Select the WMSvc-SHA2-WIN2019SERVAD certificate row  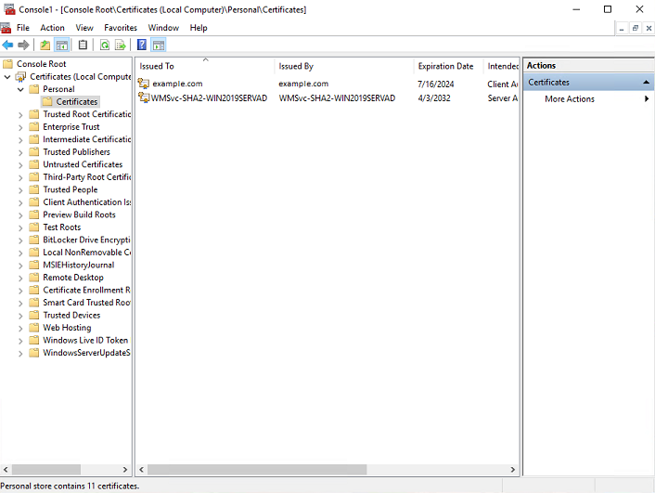(x=210, y=97)
